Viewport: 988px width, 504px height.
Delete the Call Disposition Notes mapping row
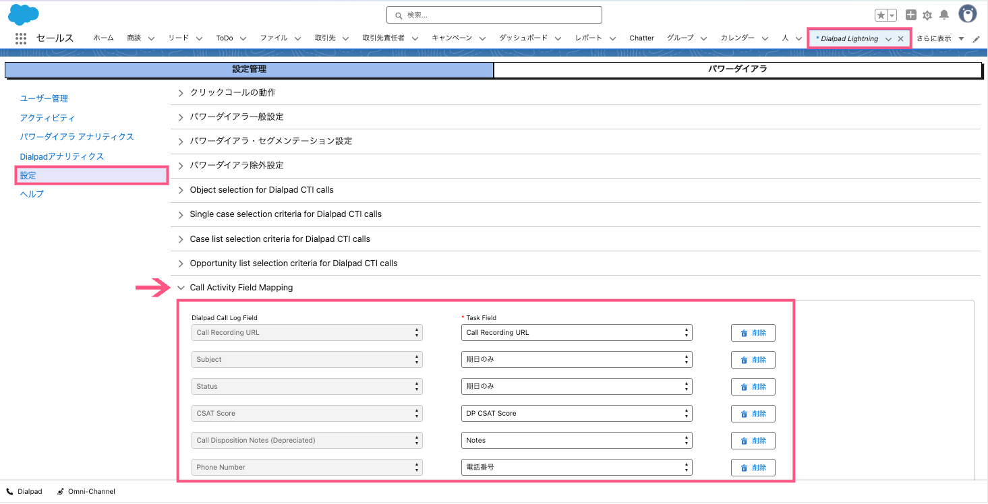tap(753, 441)
